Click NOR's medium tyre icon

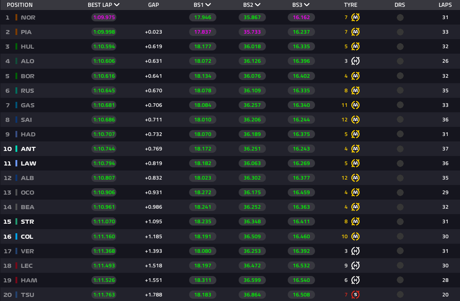355,18
